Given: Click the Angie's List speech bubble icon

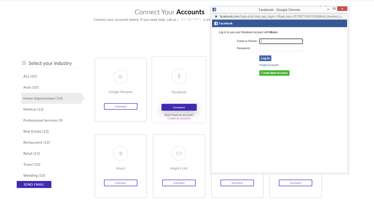Looking at the screenshot, I should [179, 153].
